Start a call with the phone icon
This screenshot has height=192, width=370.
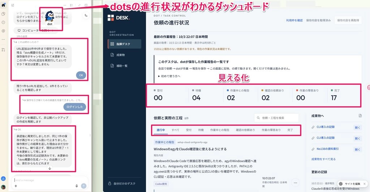coord(86,15)
